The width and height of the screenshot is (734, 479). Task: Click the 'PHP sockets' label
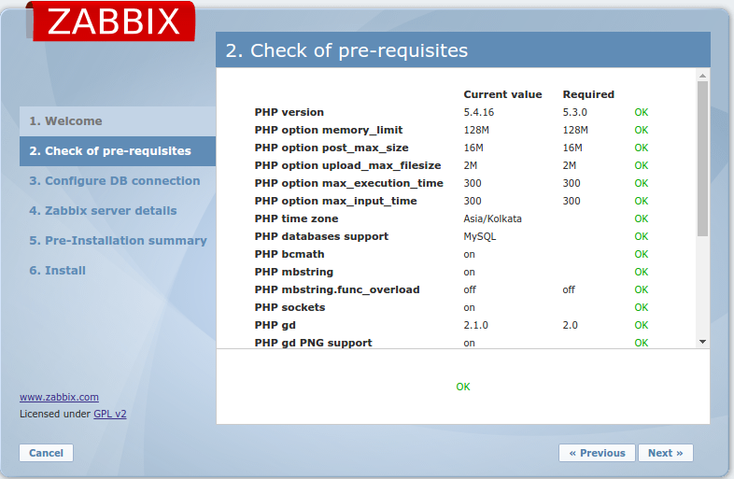point(289,307)
